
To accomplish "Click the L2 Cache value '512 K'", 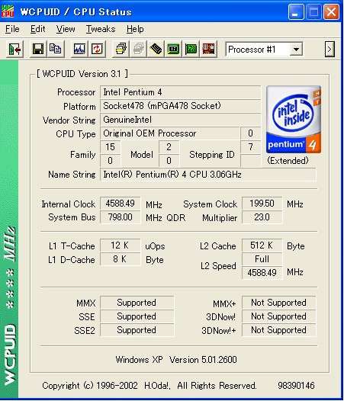I will [262, 245].
